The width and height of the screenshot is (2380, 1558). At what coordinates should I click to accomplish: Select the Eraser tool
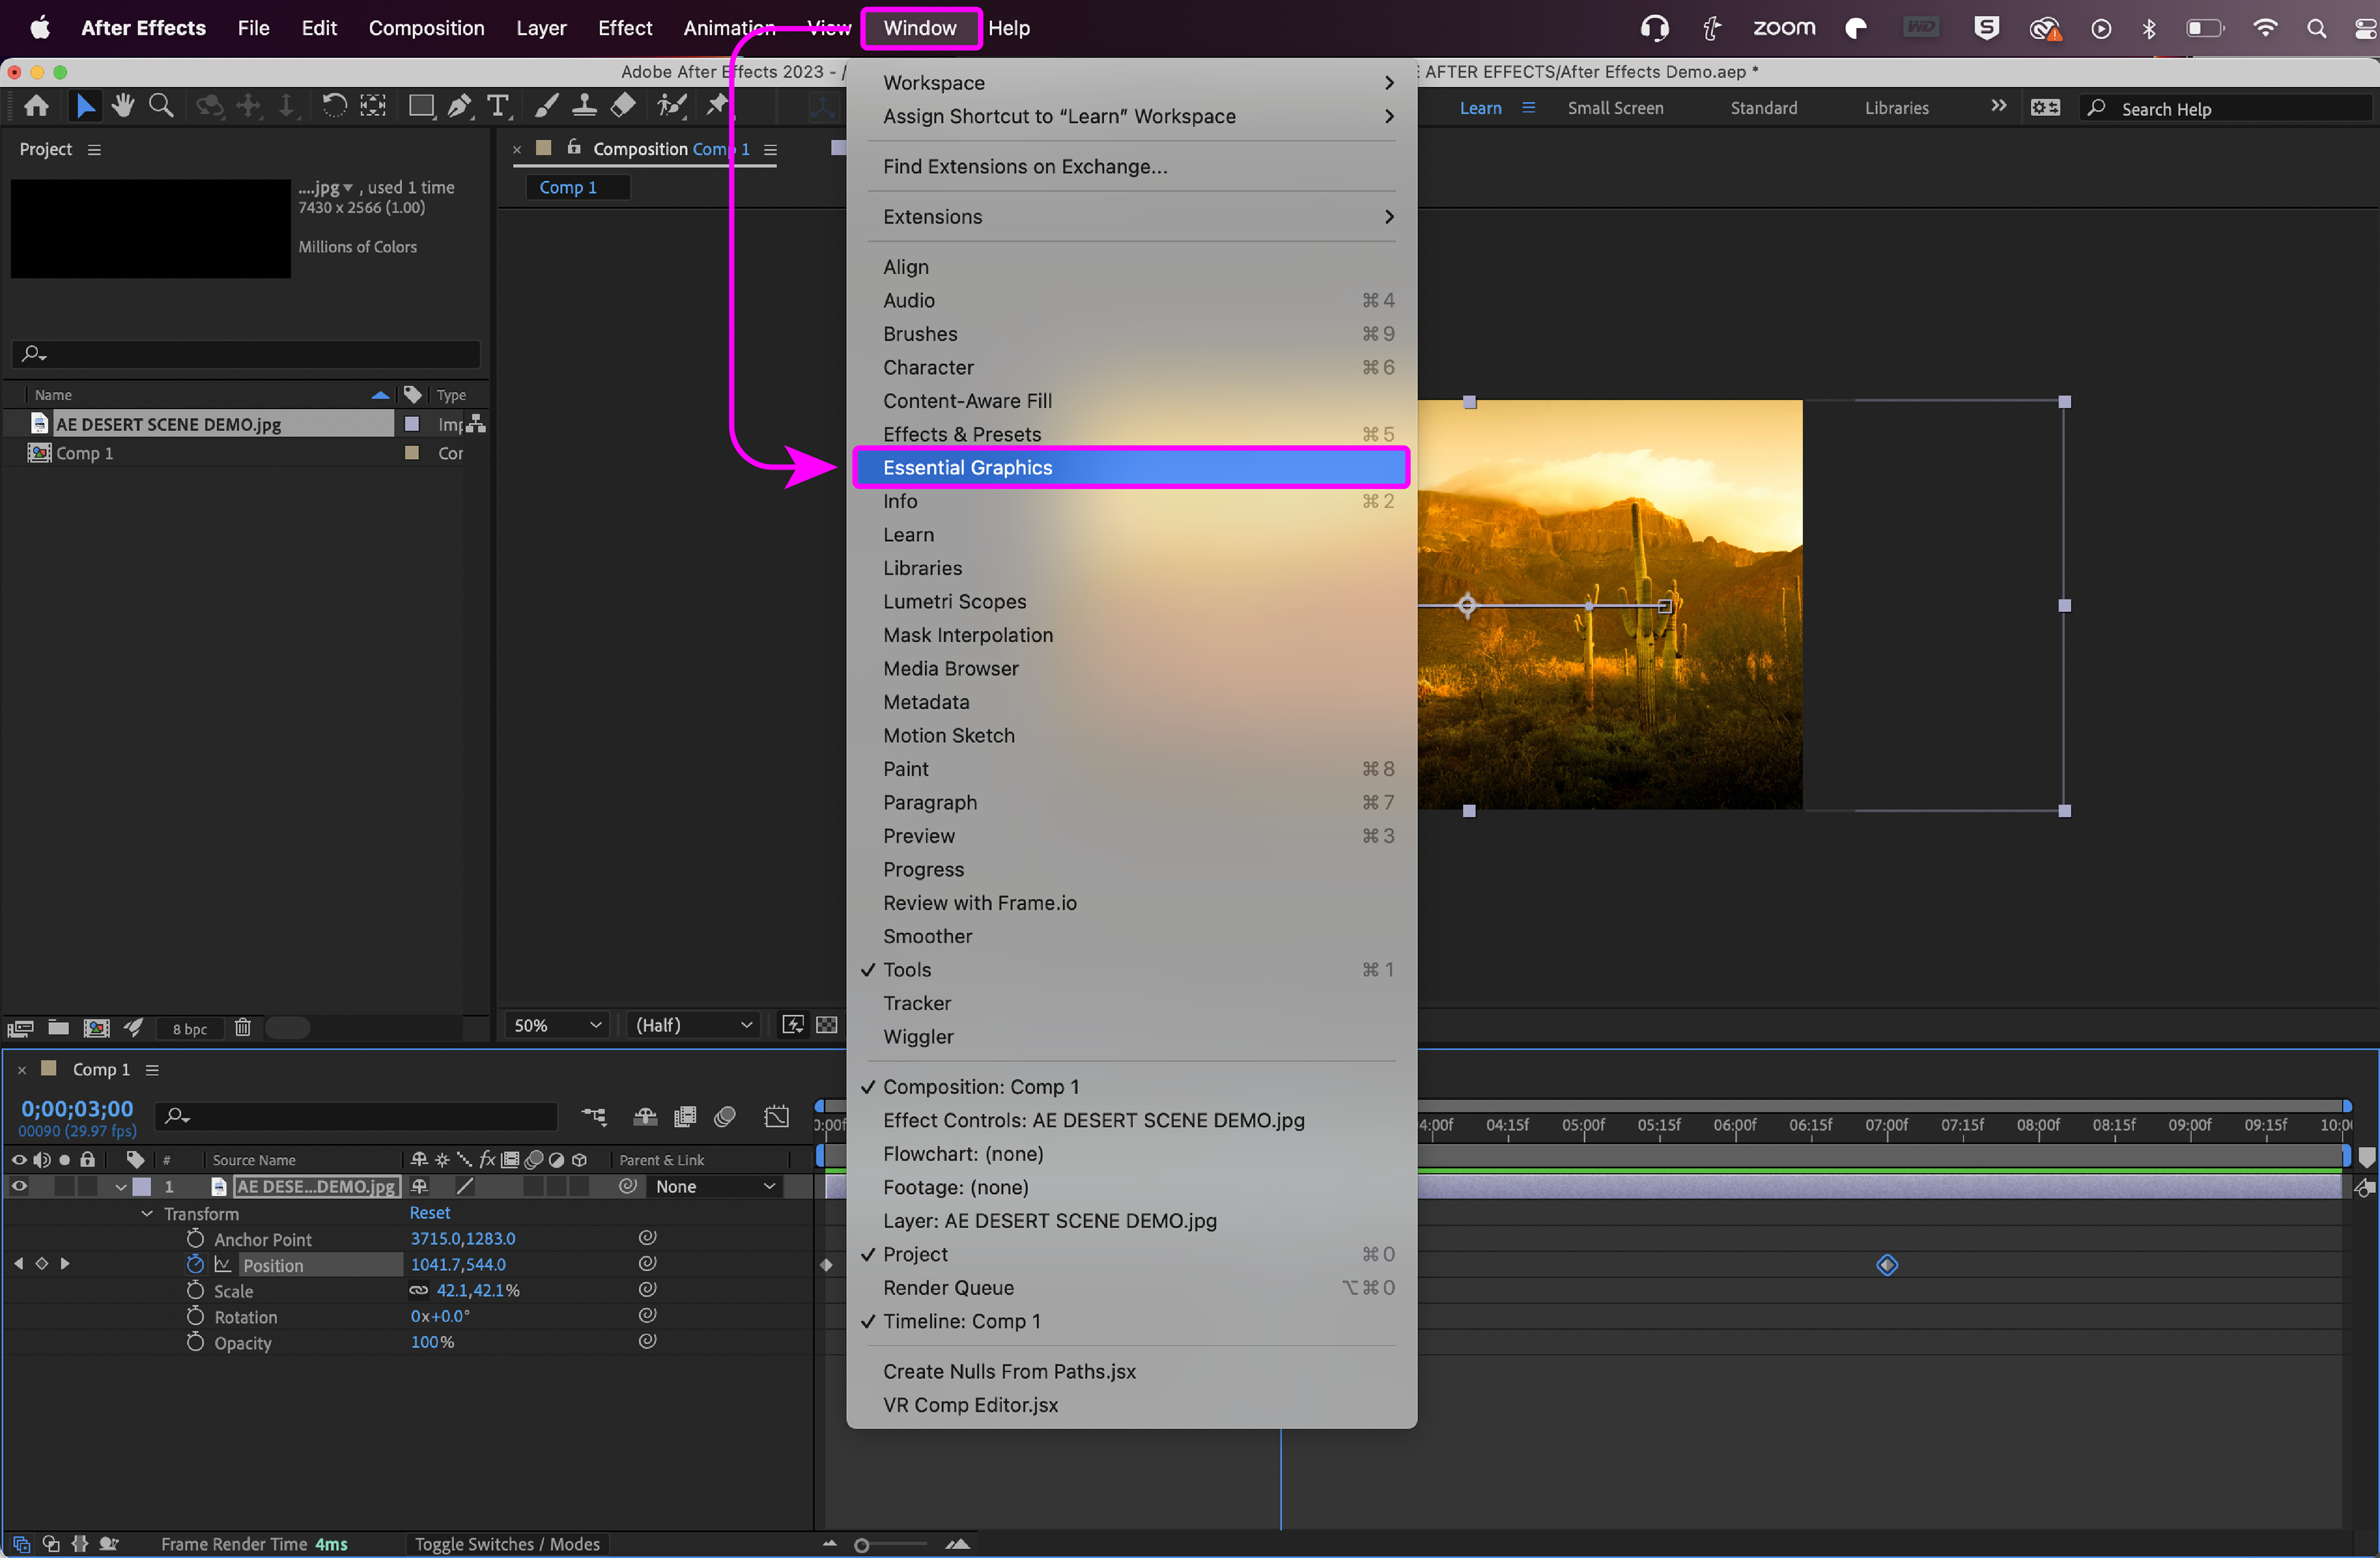pos(623,105)
